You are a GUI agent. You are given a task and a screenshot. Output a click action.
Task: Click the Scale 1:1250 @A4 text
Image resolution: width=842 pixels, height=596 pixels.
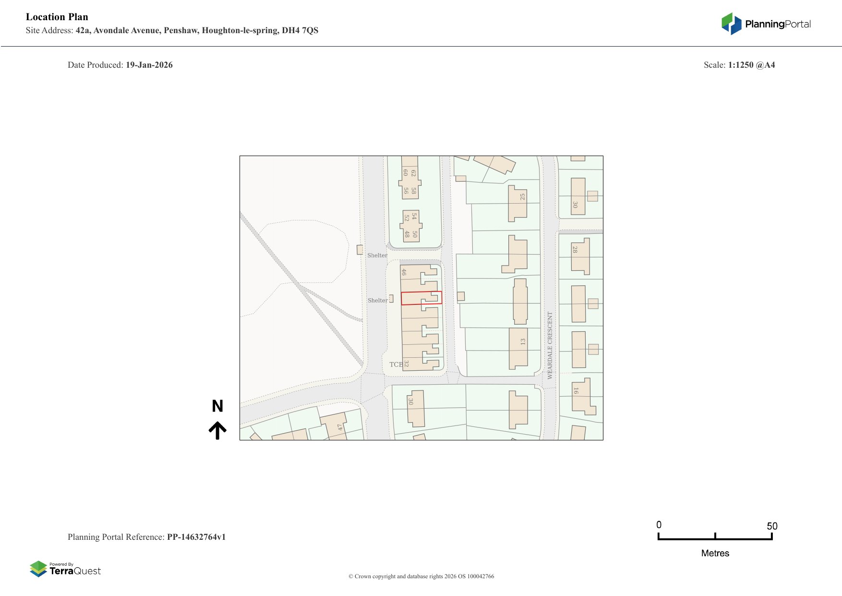(739, 65)
